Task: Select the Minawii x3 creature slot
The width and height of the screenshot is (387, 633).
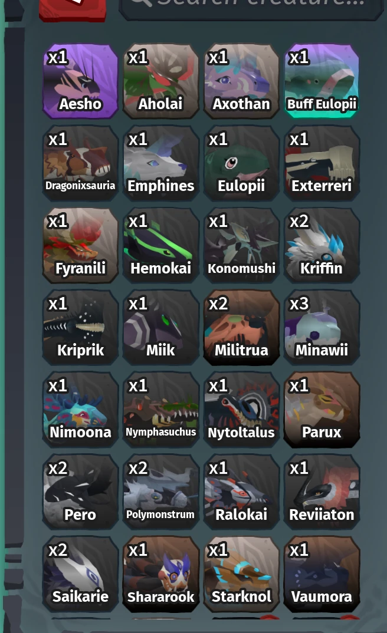Action: tap(322, 327)
